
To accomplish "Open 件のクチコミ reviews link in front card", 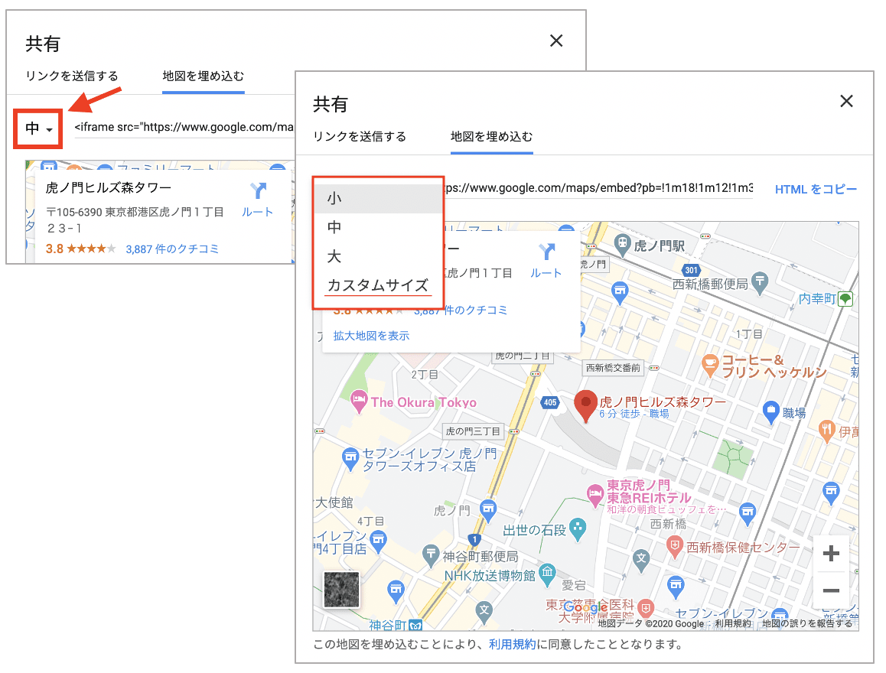I will pyautogui.click(x=461, y=310).
